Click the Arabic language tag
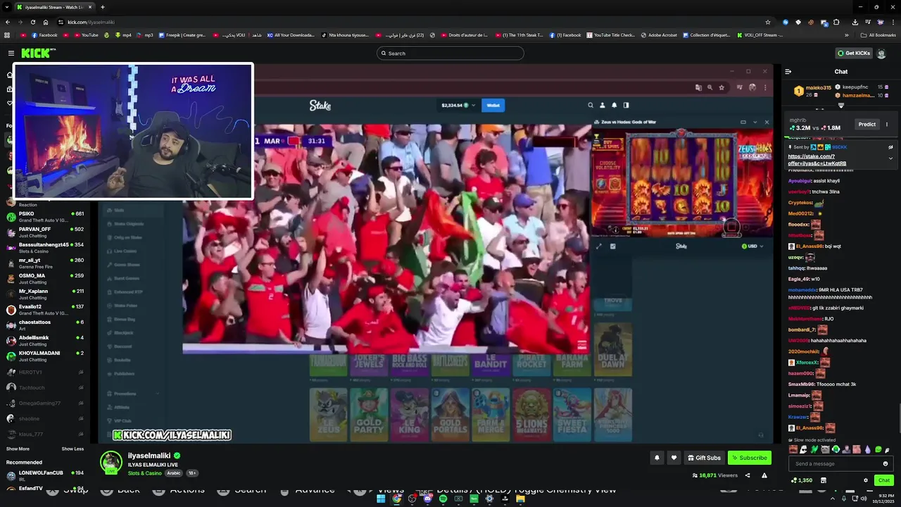This screenshot has width=901, height=507. pos(174,473)
